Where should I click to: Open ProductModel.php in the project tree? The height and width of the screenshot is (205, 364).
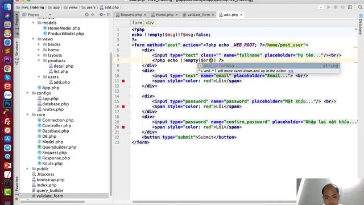[66, 34]
